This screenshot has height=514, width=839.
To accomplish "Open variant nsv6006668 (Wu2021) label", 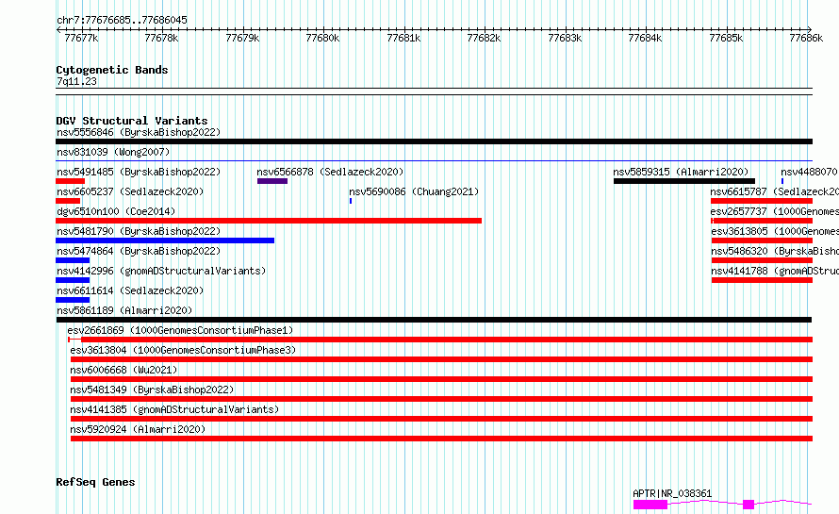I will point(123,370).
